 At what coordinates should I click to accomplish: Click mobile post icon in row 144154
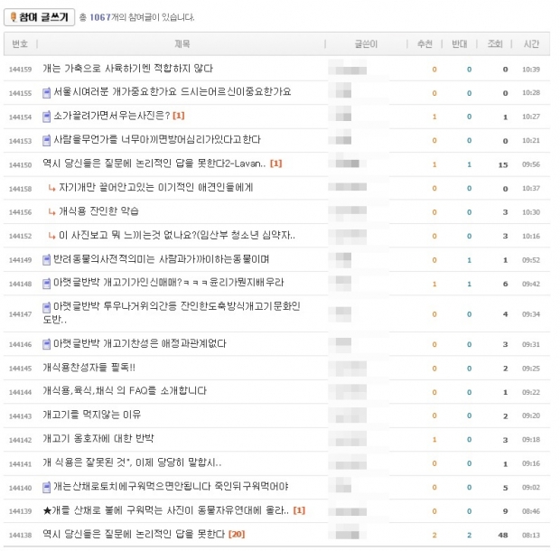(x=46, y=117)
